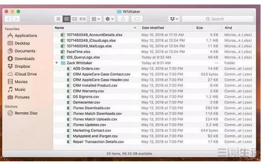Zoom window with the green button
Viewport: 261px width, 164px height.
point(19,11)
